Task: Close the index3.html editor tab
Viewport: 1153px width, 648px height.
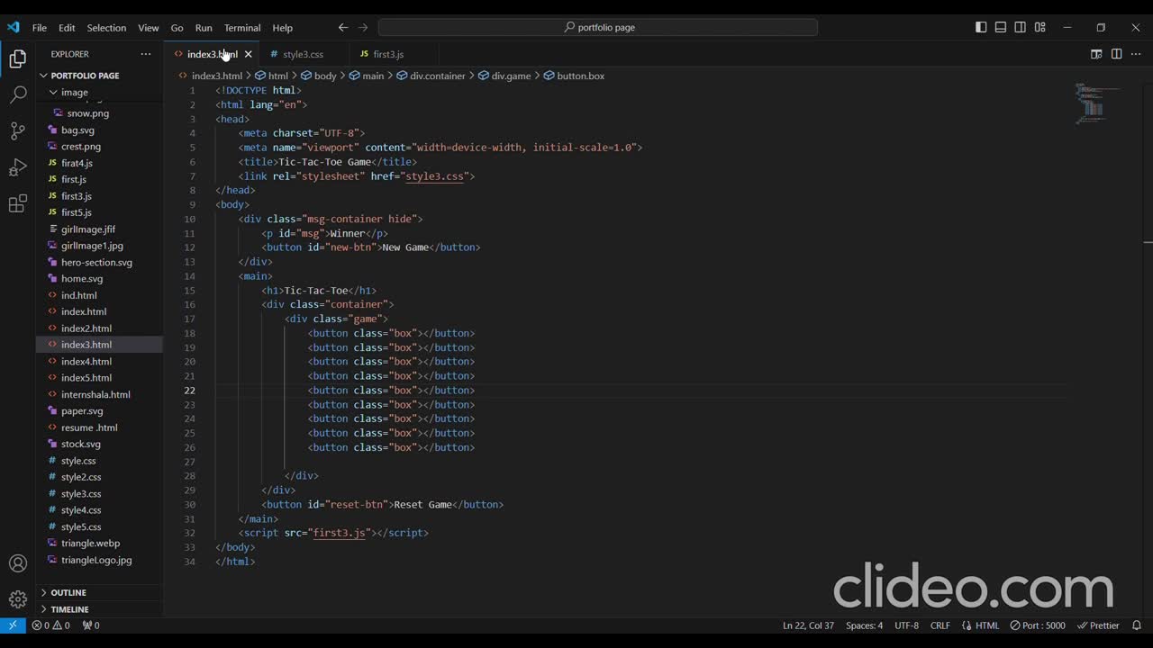Action: [249, 54]
